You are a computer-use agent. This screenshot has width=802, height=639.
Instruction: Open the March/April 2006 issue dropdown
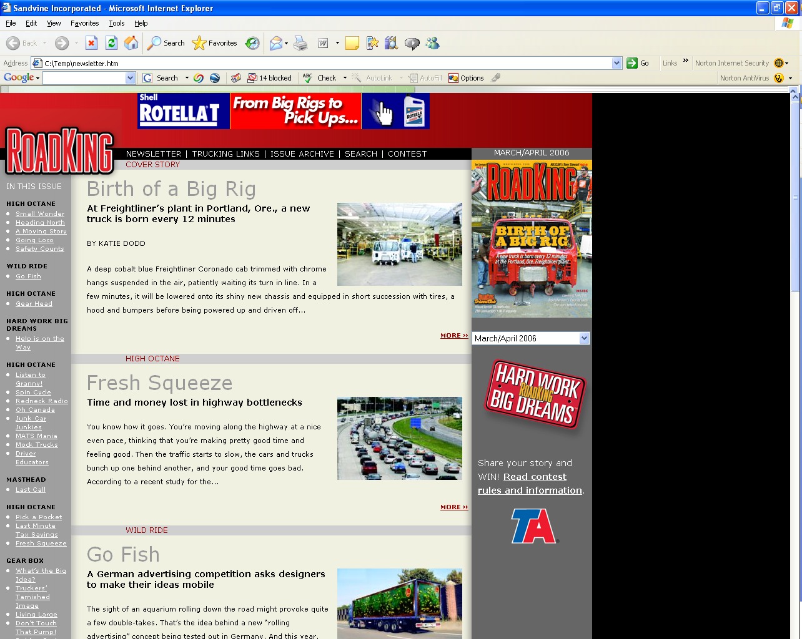pos(584,338)
